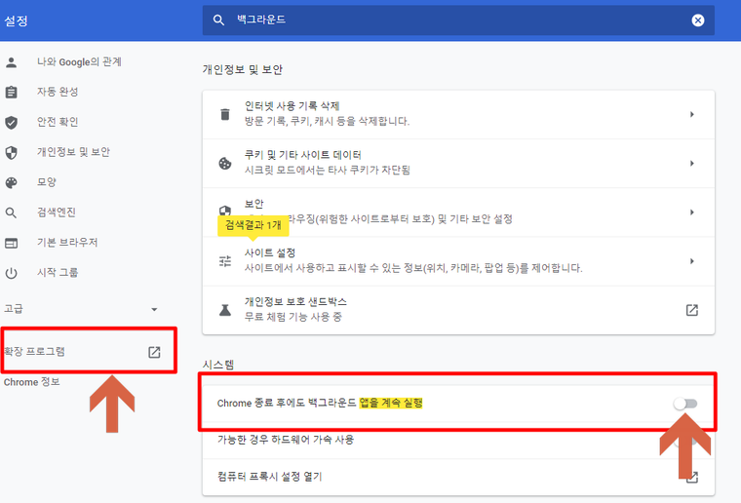The image size is (741, 503).
Task: Open external link for 컴퓨터 프록시 설정 열기
Action: [x=691, y=477]
